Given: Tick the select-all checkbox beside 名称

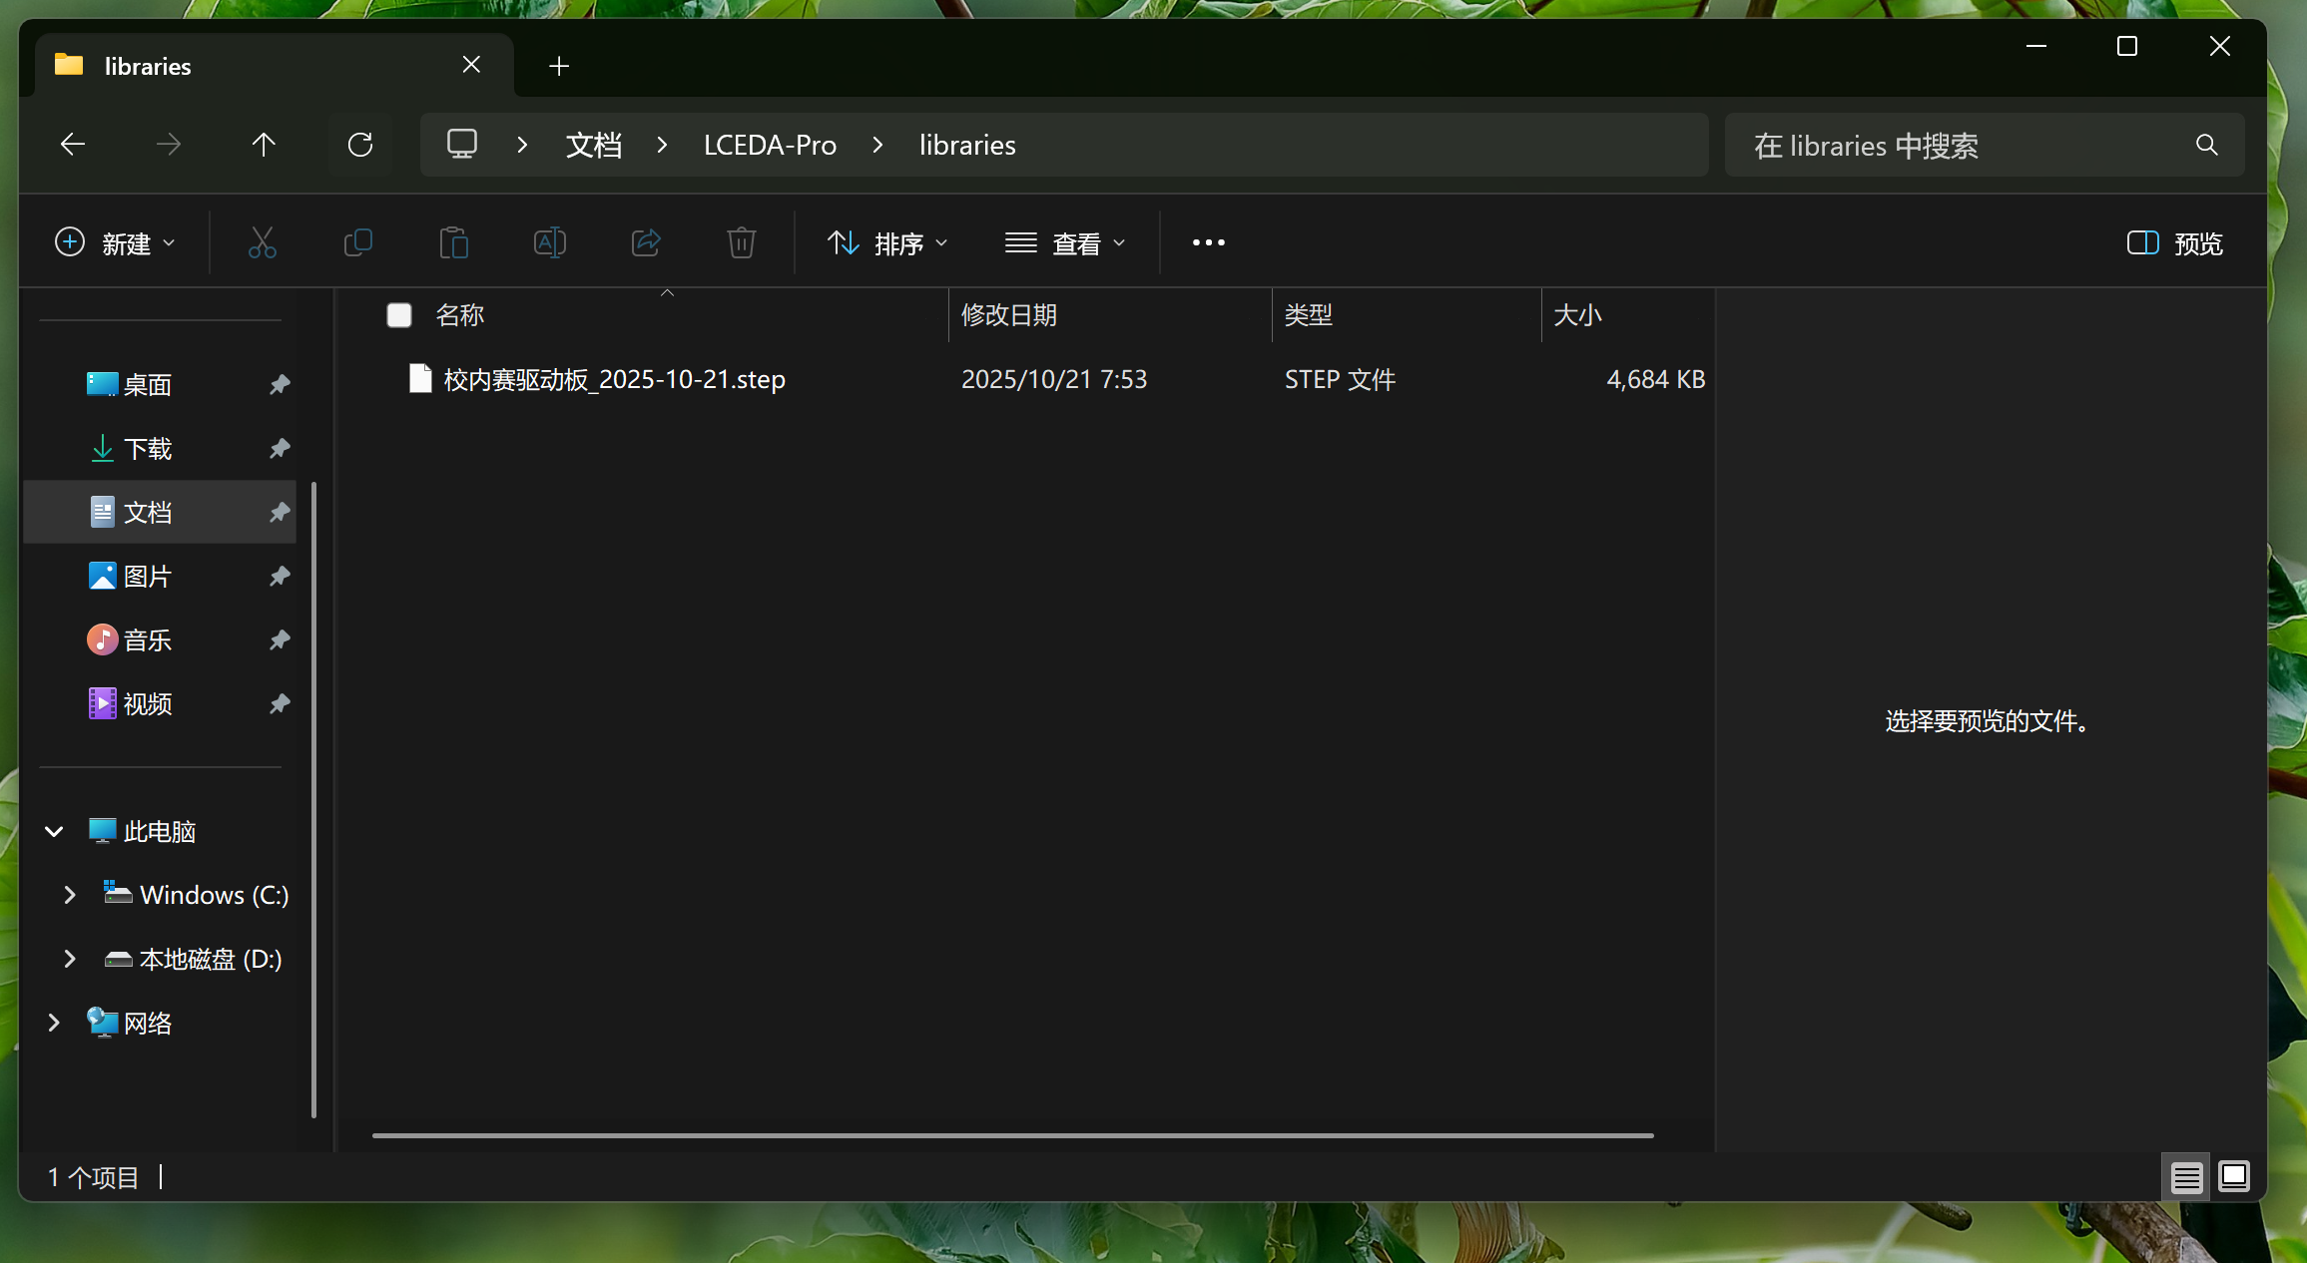Looking at the screenshot, I should pyautogui.click(x=399, y=315).
